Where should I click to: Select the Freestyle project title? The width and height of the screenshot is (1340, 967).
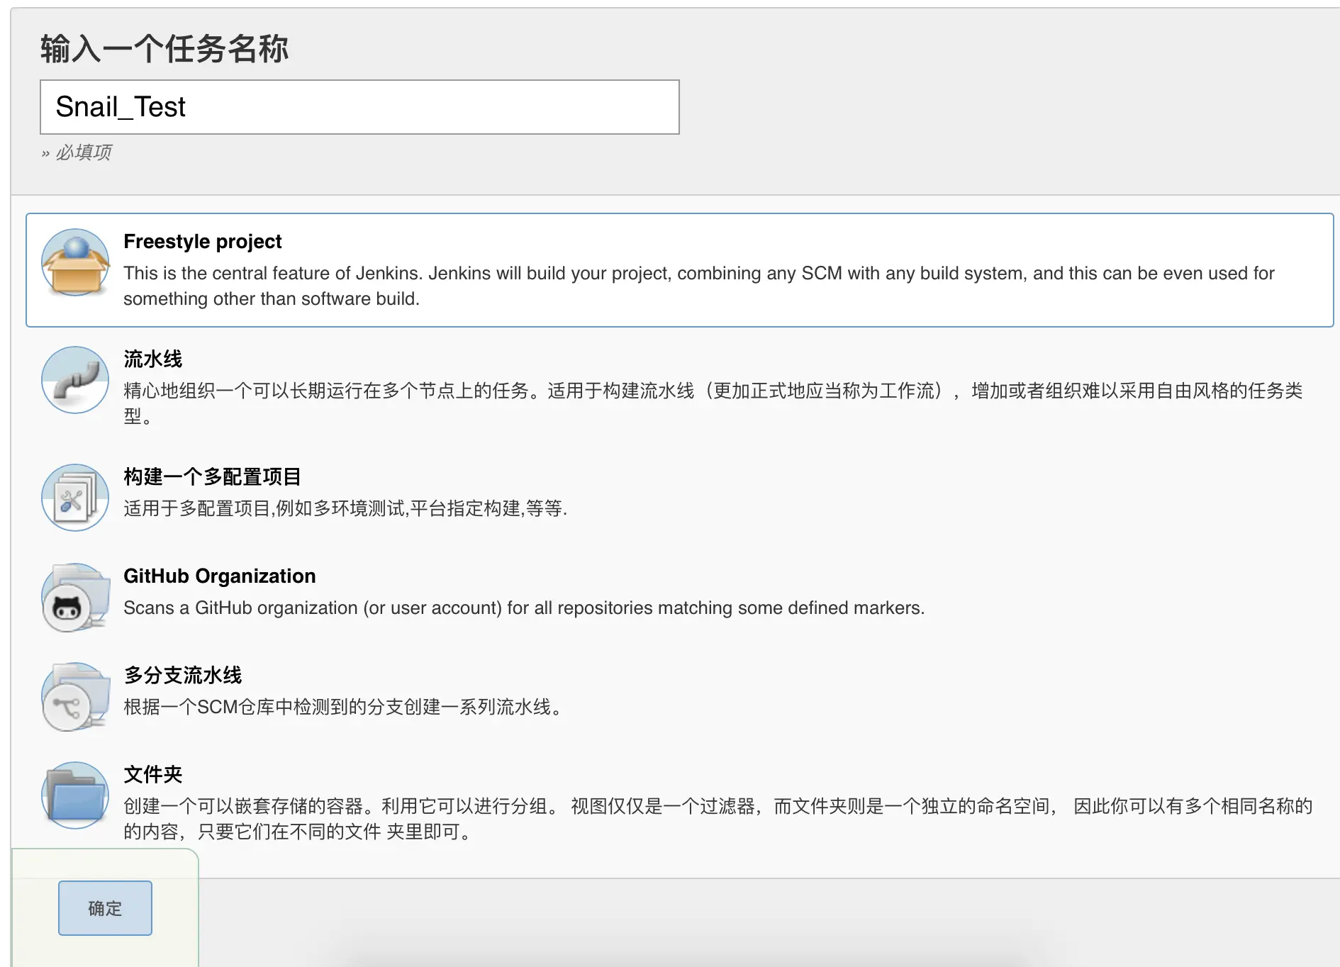[x=203, y=242]
